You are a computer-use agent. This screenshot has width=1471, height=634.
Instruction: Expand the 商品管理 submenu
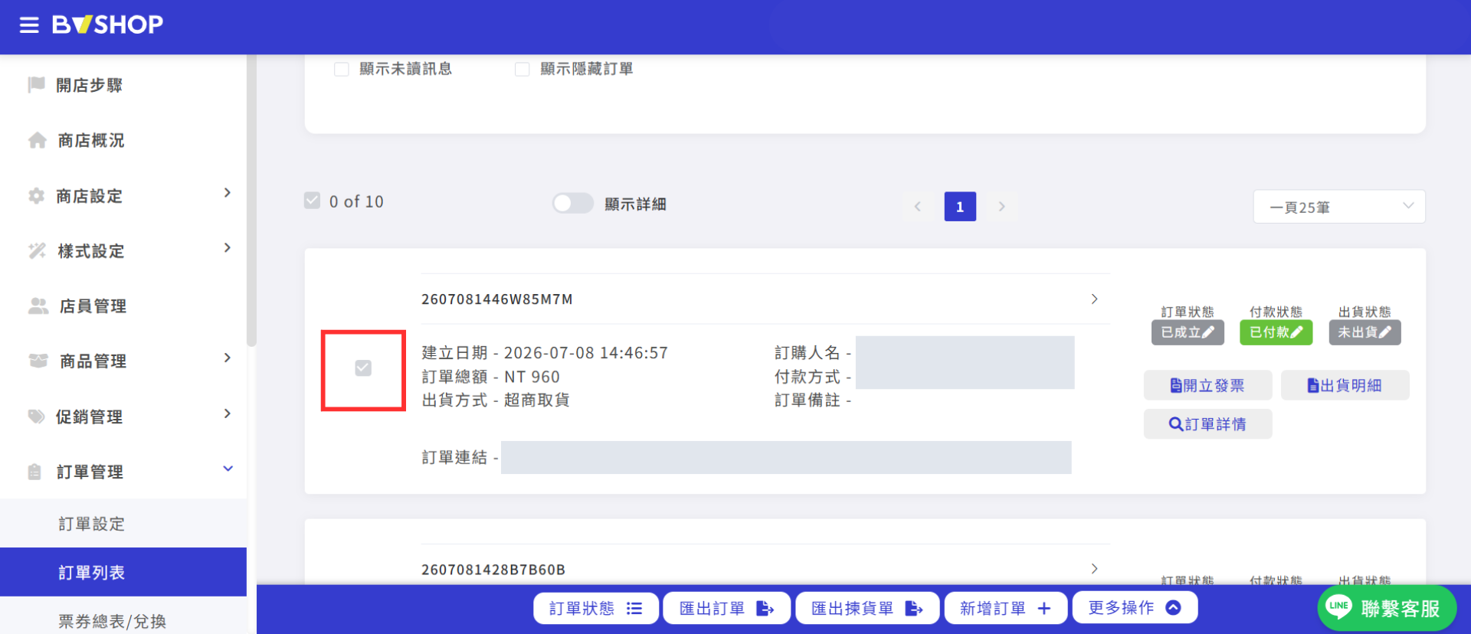[x=228, y=358]
